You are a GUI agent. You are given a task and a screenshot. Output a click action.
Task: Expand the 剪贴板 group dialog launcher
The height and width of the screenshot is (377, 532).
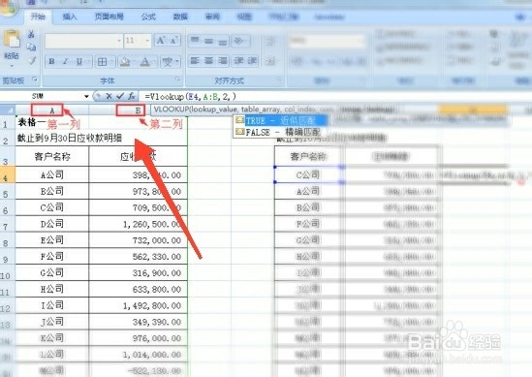[35, 79]
